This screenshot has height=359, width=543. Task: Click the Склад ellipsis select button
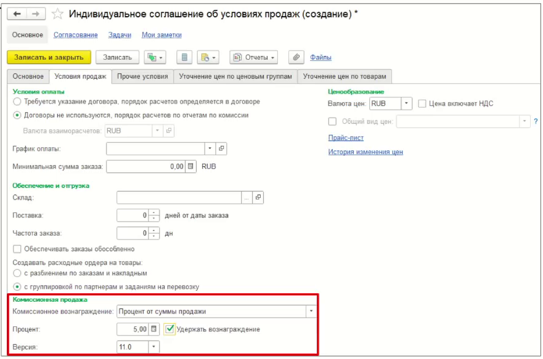(246, 198)
